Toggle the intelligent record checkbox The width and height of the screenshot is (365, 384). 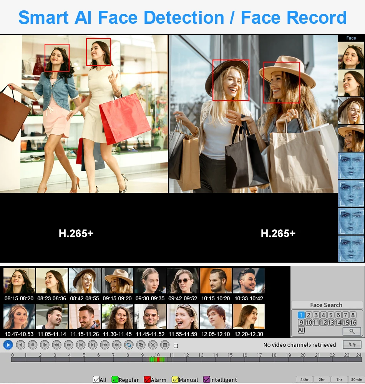point(207,379)
